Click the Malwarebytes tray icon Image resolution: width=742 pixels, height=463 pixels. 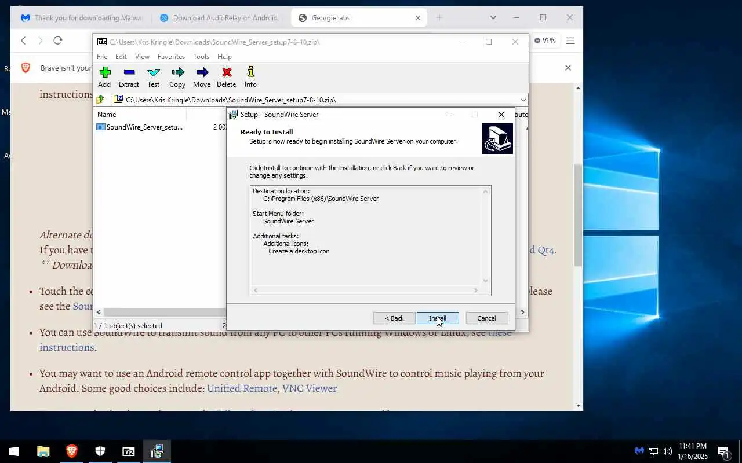tap(639, 451)
